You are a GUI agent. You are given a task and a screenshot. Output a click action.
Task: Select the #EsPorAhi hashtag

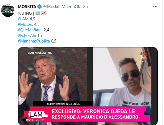tap(27, 36)
